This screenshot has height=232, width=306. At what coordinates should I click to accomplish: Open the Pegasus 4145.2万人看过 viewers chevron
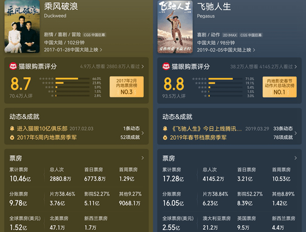point(296,67)
